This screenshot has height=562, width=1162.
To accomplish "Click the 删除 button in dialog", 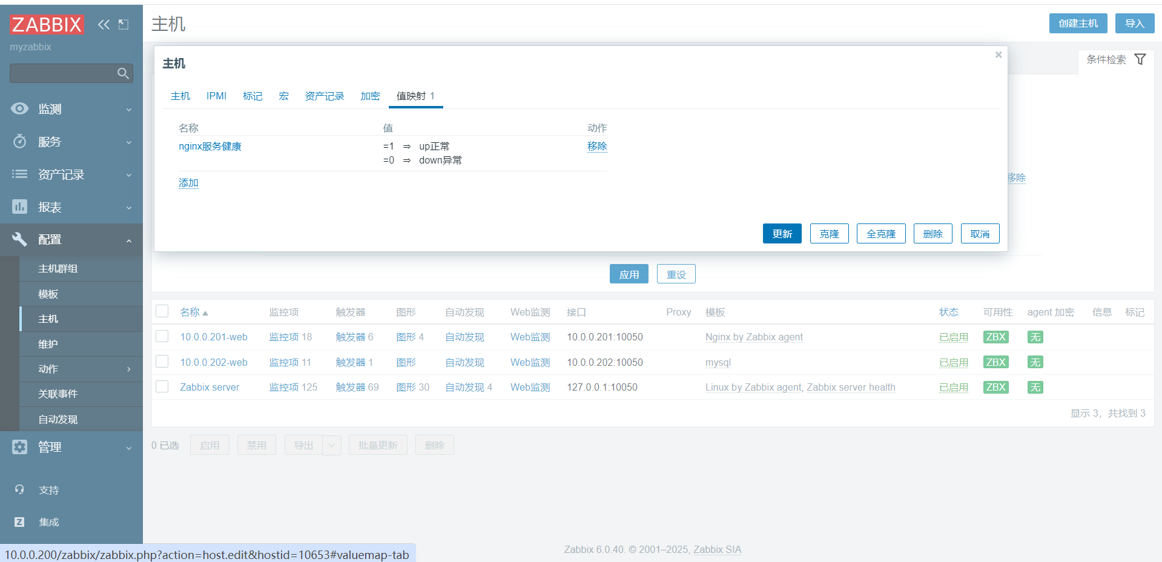I will [x=933, y=234].
